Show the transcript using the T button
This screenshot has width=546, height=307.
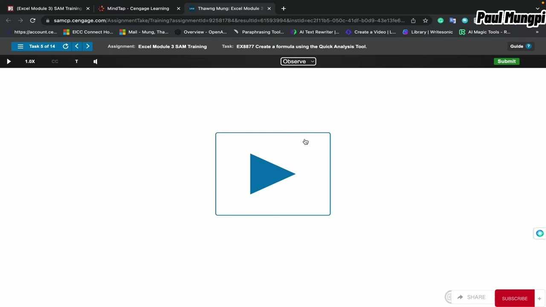[x=76, y=61]
